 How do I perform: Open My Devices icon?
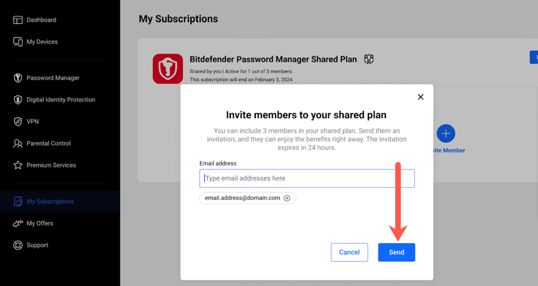point(18,41)
